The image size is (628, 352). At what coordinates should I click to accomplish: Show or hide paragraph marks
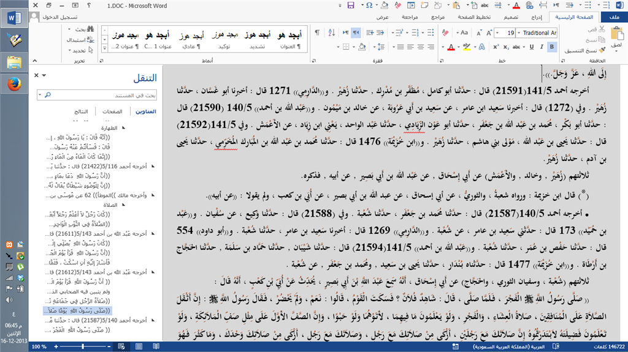317,32
